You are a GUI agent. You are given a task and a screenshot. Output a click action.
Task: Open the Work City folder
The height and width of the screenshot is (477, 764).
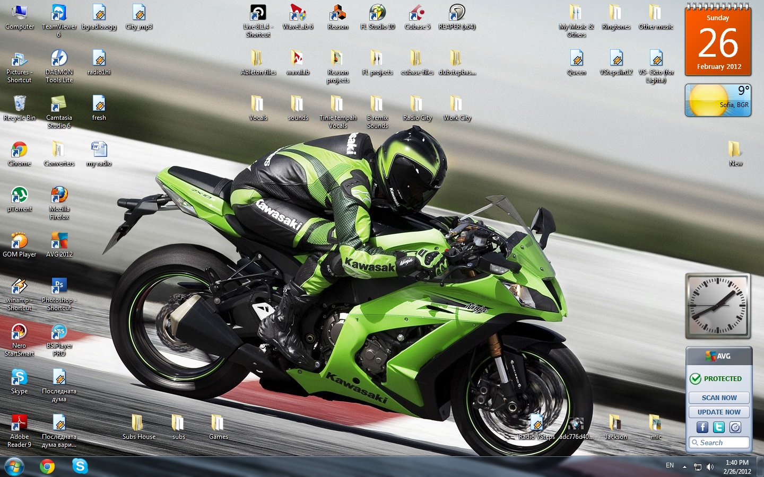coord(457,108)
